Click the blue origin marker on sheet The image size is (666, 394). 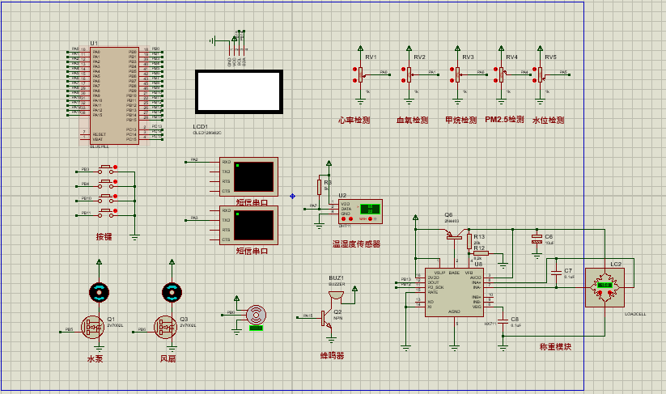[x=293, y=196]
